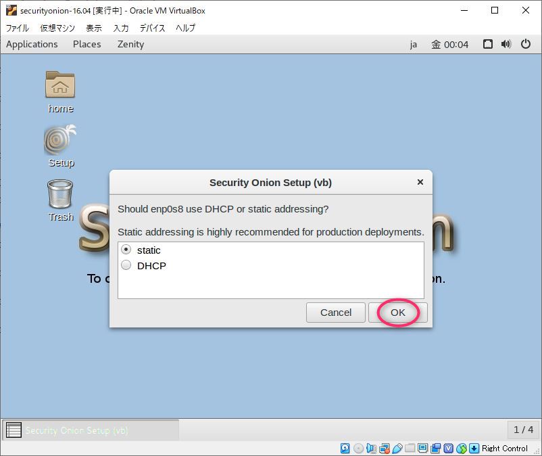Open the ヘルプ menu
Viewport: 542px width, 456px height.
186,28
